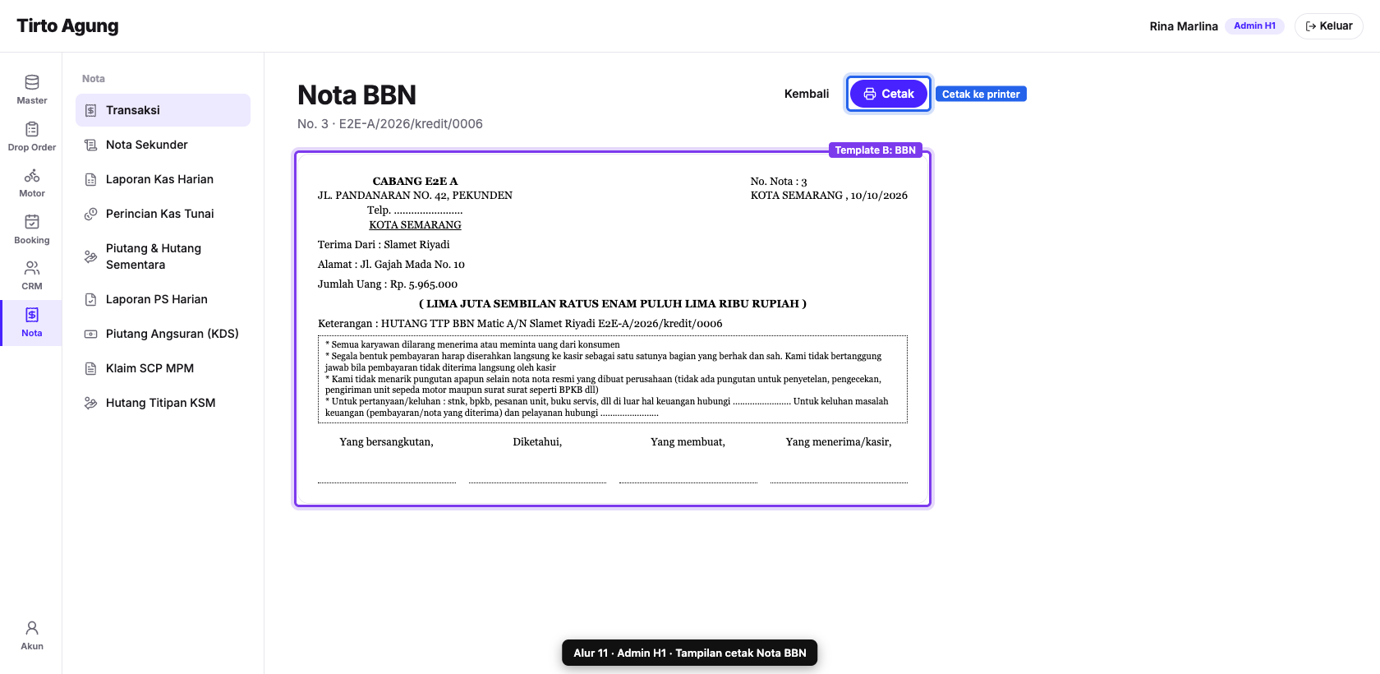The image size is (1380, 674).
Task: Open the Transaksi menu item
Action: (x=163, y=110)
